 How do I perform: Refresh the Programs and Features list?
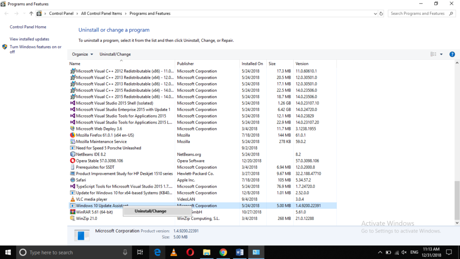pyautogui.click(x=381, y=13)
